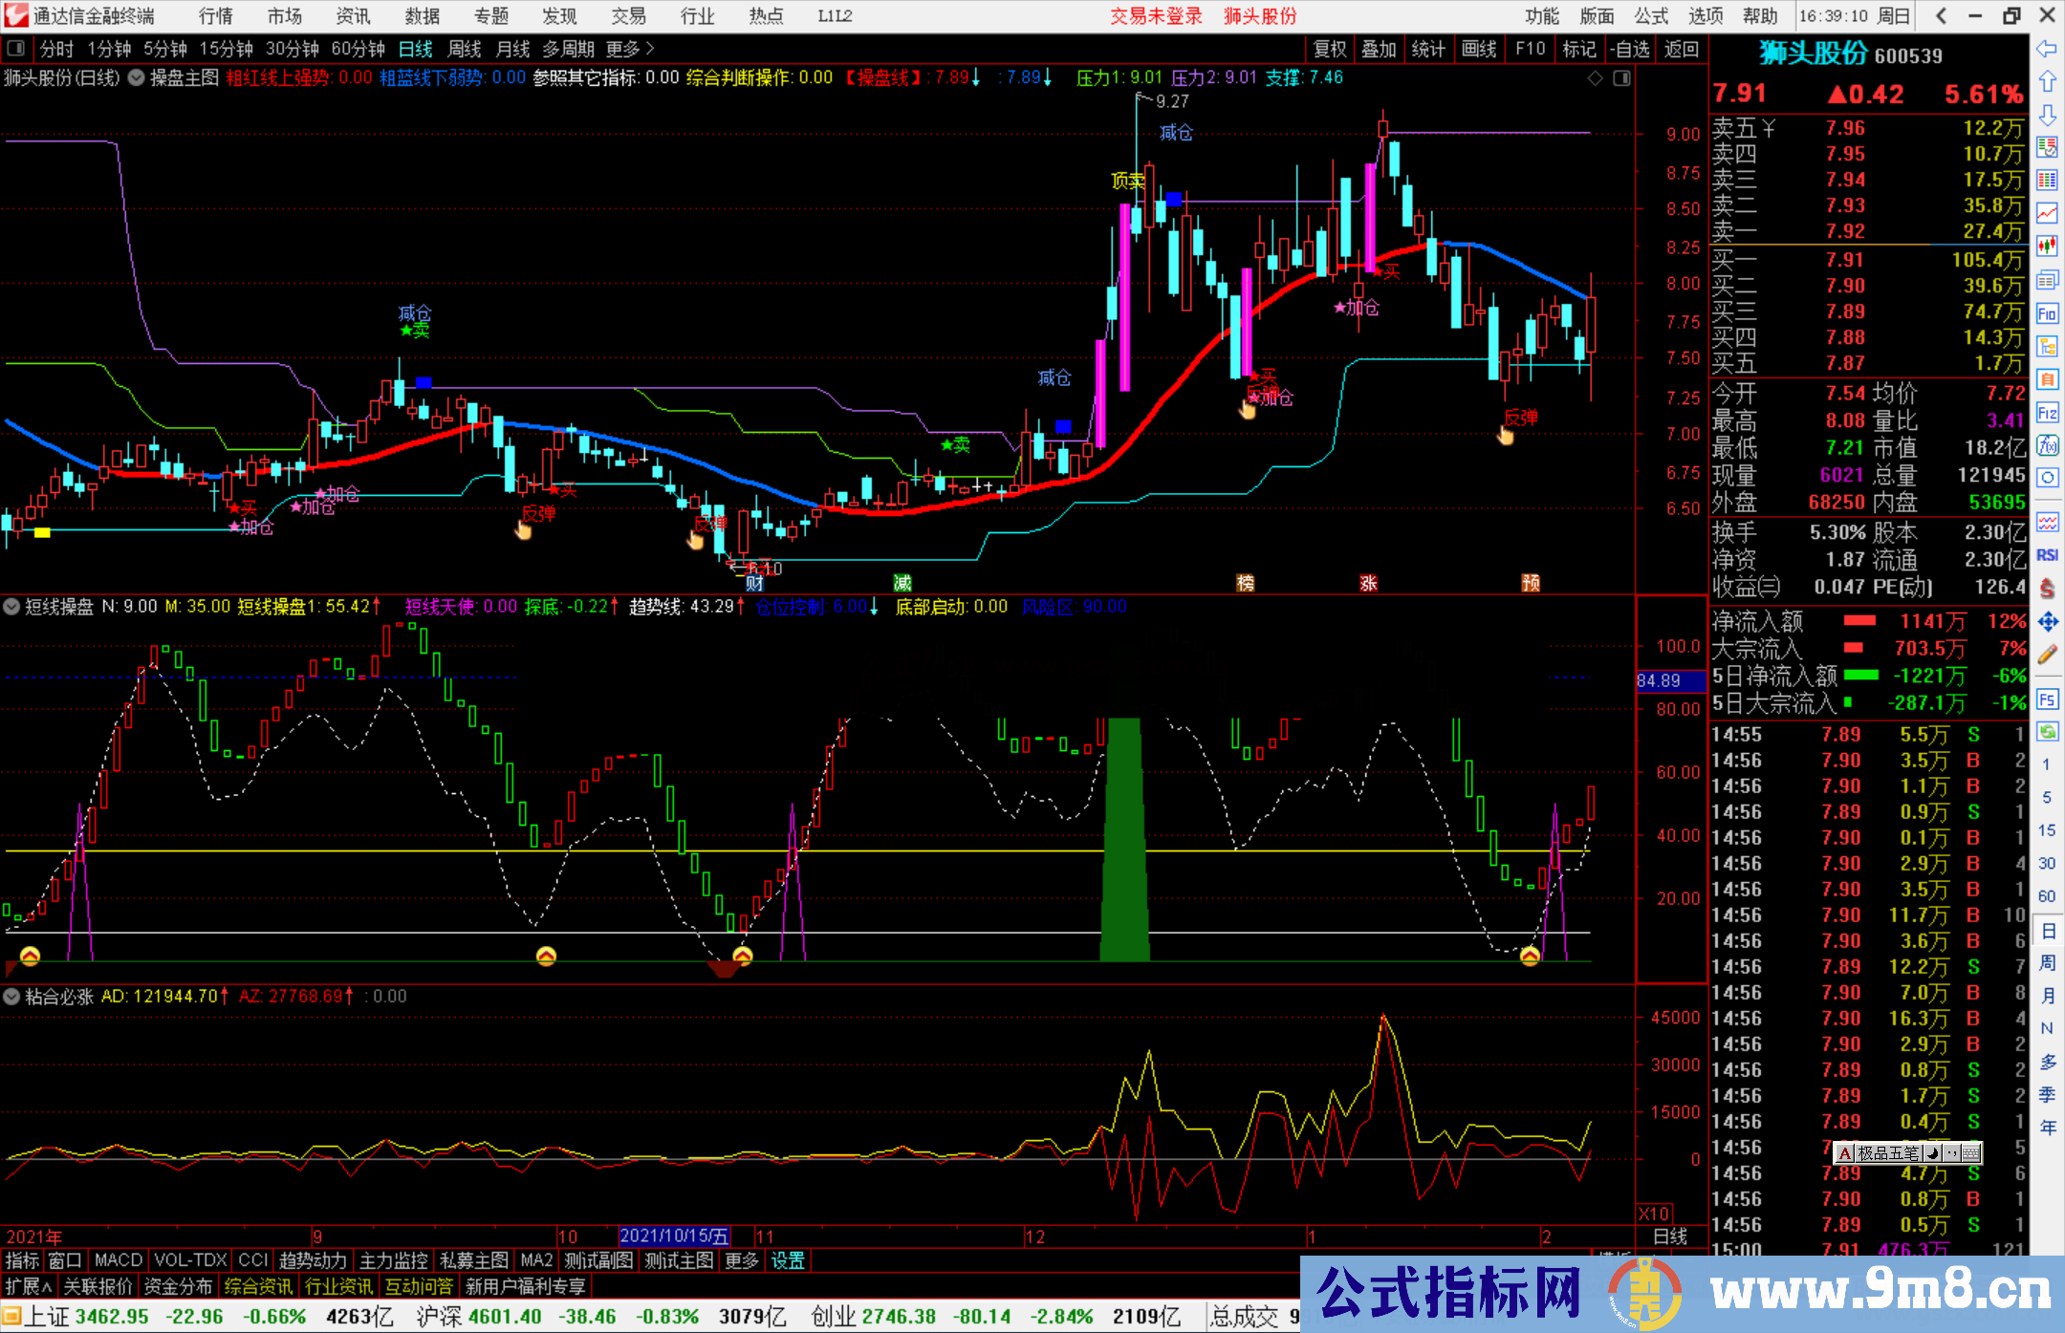Open the candlestick chart sidebar icon
Viewport: 2065px width, 1333px height.
[x=2047, y=246]
